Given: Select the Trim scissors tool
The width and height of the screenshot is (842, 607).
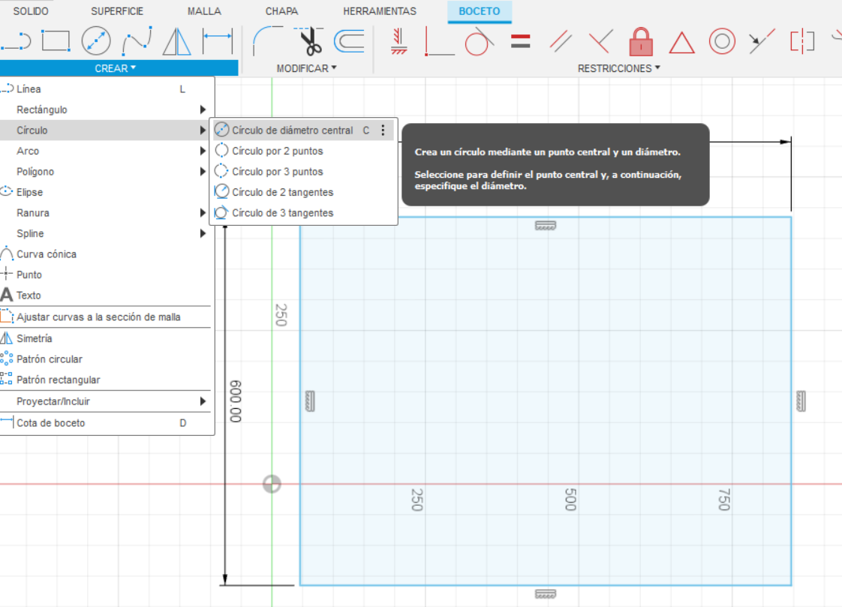Looking at the screenshot, I should pyautogui.click(x=308, y=41).
